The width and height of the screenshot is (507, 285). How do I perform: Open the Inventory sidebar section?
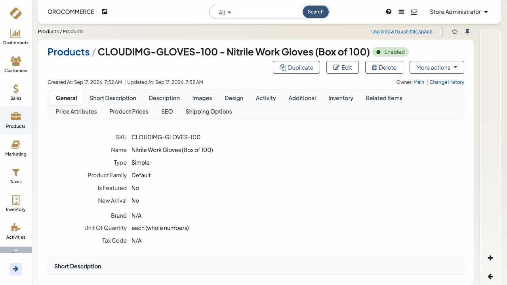[x=16, y=204]
